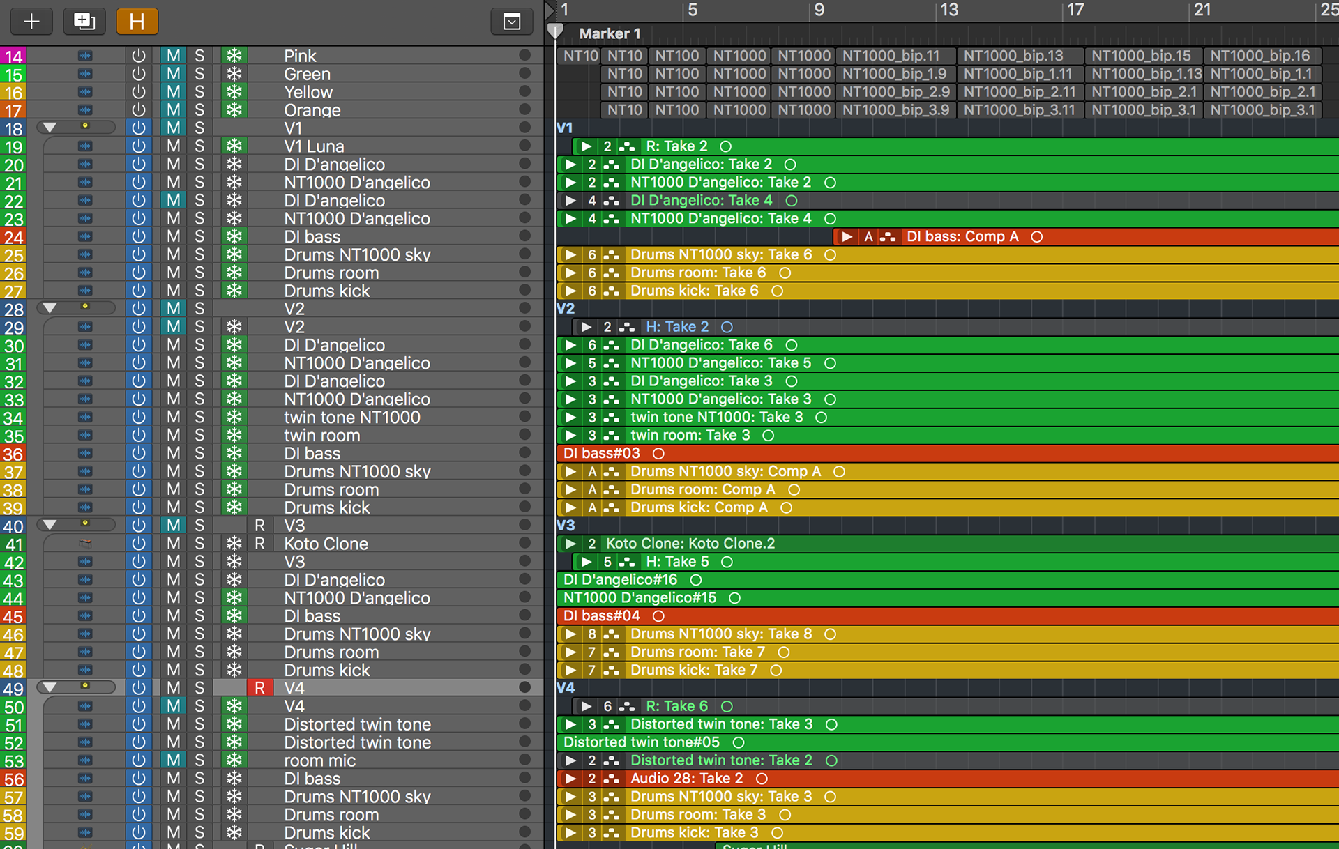Screen dimensions: 1339x849
Task: Select the Drums NT1000 sky: Take 8 region
Action: point(948,634)
